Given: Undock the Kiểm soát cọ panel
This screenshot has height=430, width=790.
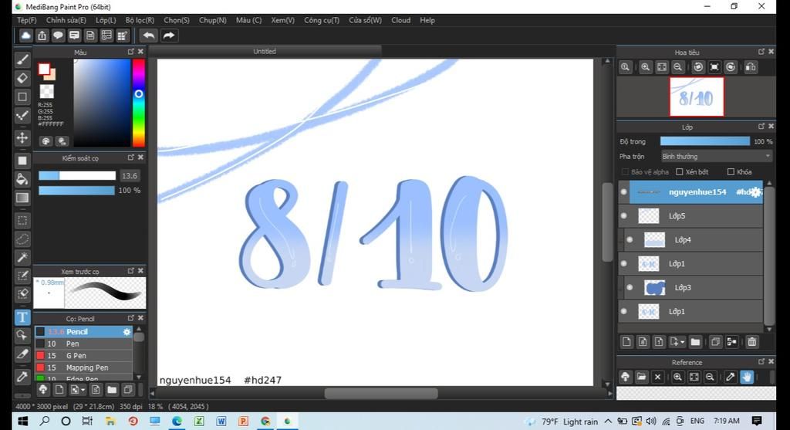Looking at the screenshot, I should pyautogui.click(x=131, y=157).
